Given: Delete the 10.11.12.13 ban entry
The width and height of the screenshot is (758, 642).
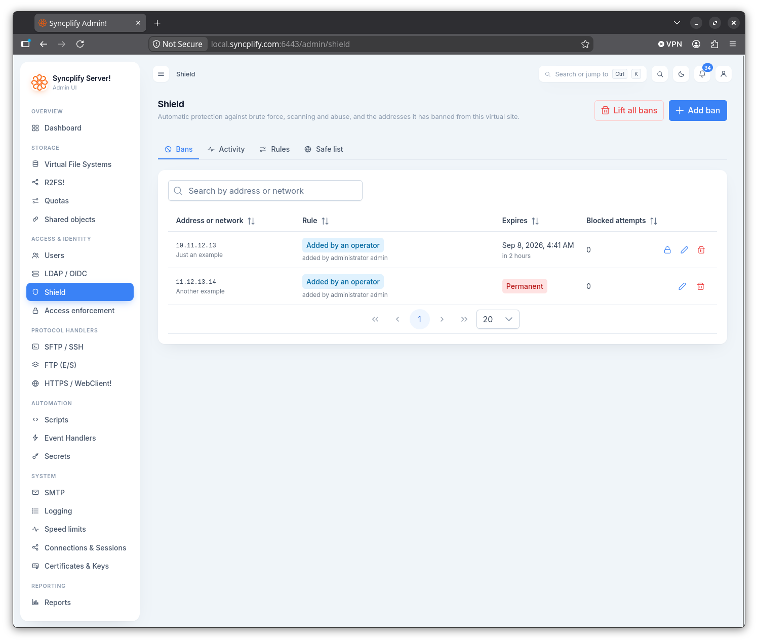Looking at the screenshot, I should (x=701, y=250).
